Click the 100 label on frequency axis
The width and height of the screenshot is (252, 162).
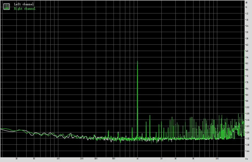pyautogui.click(x=58, y=159)
